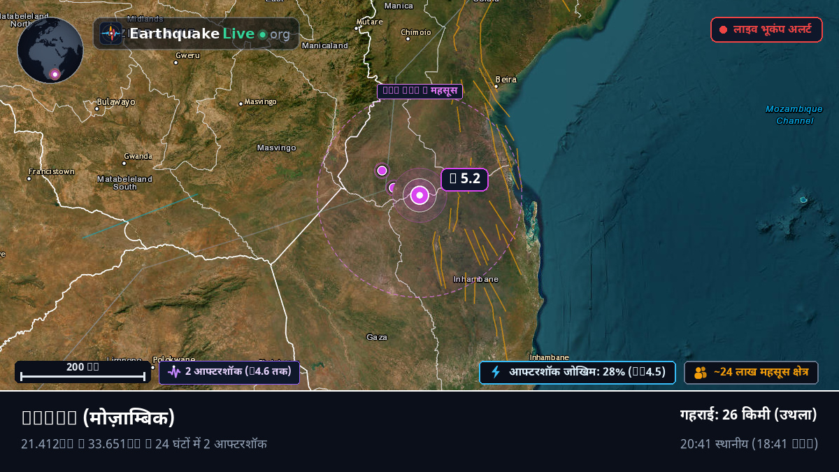Click the Mozambique Channel label
The image size is (839, 472).
coord(794,115)
